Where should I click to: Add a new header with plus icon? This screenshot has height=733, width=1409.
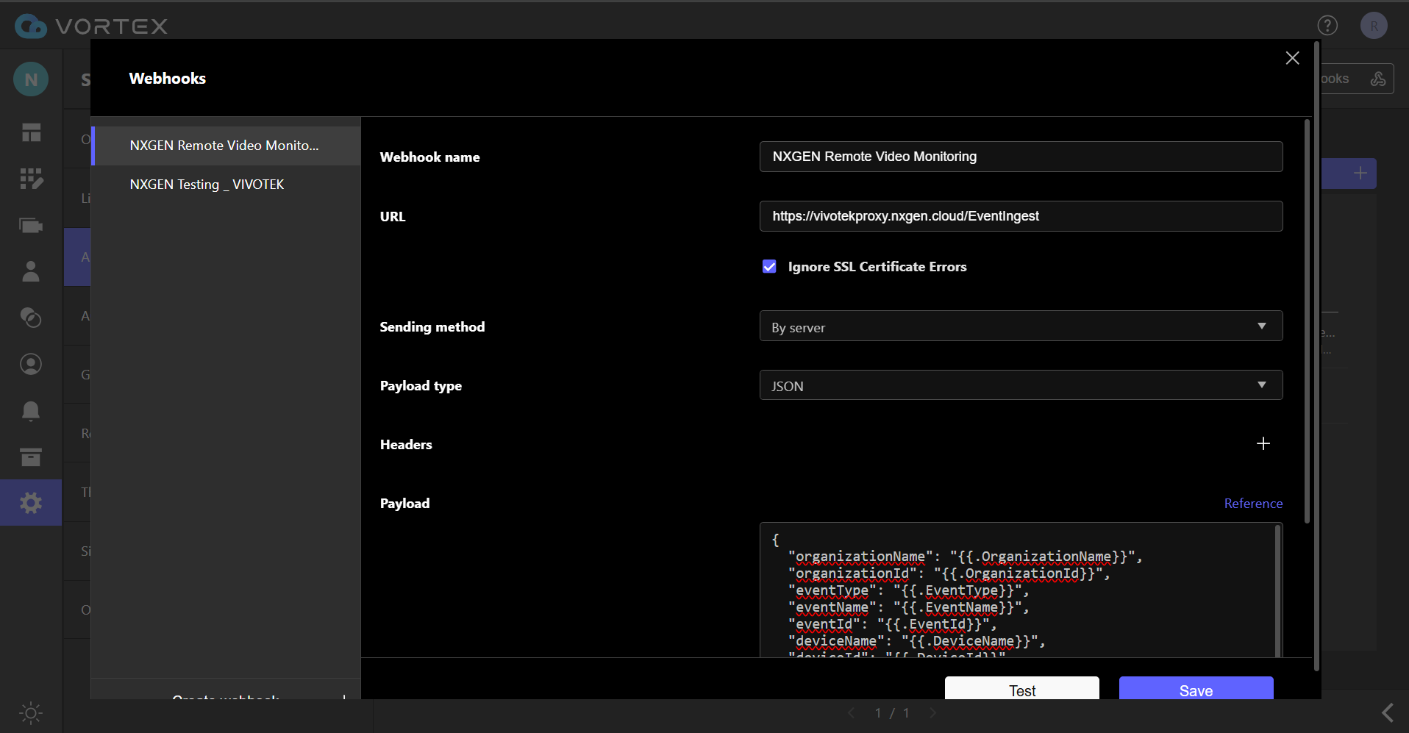tap(1263, 444)
